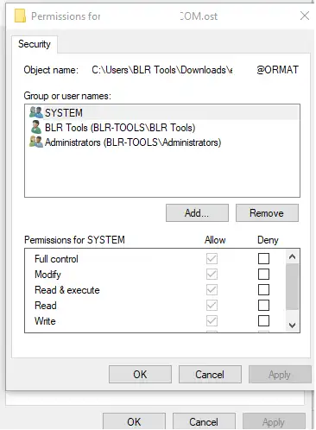Select SYSTEM in the user list

click(162, 112)
